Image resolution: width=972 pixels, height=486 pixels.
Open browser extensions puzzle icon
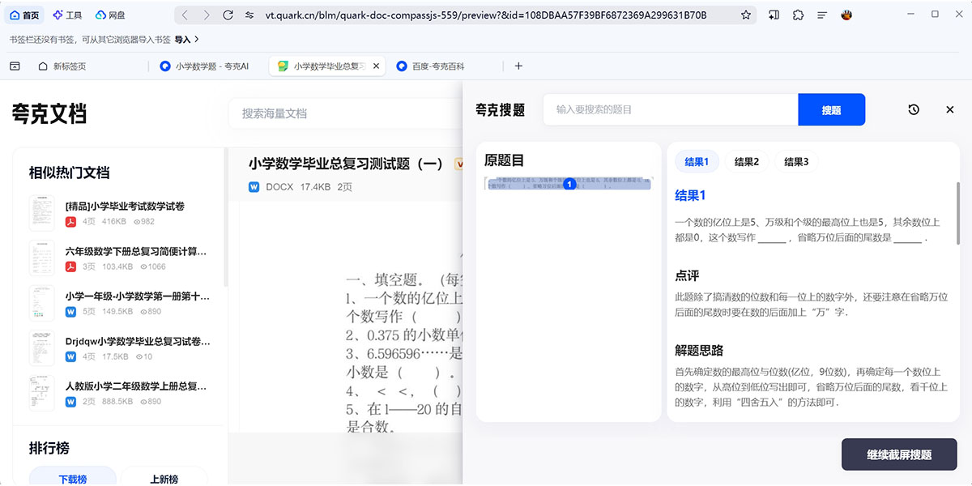799,15
